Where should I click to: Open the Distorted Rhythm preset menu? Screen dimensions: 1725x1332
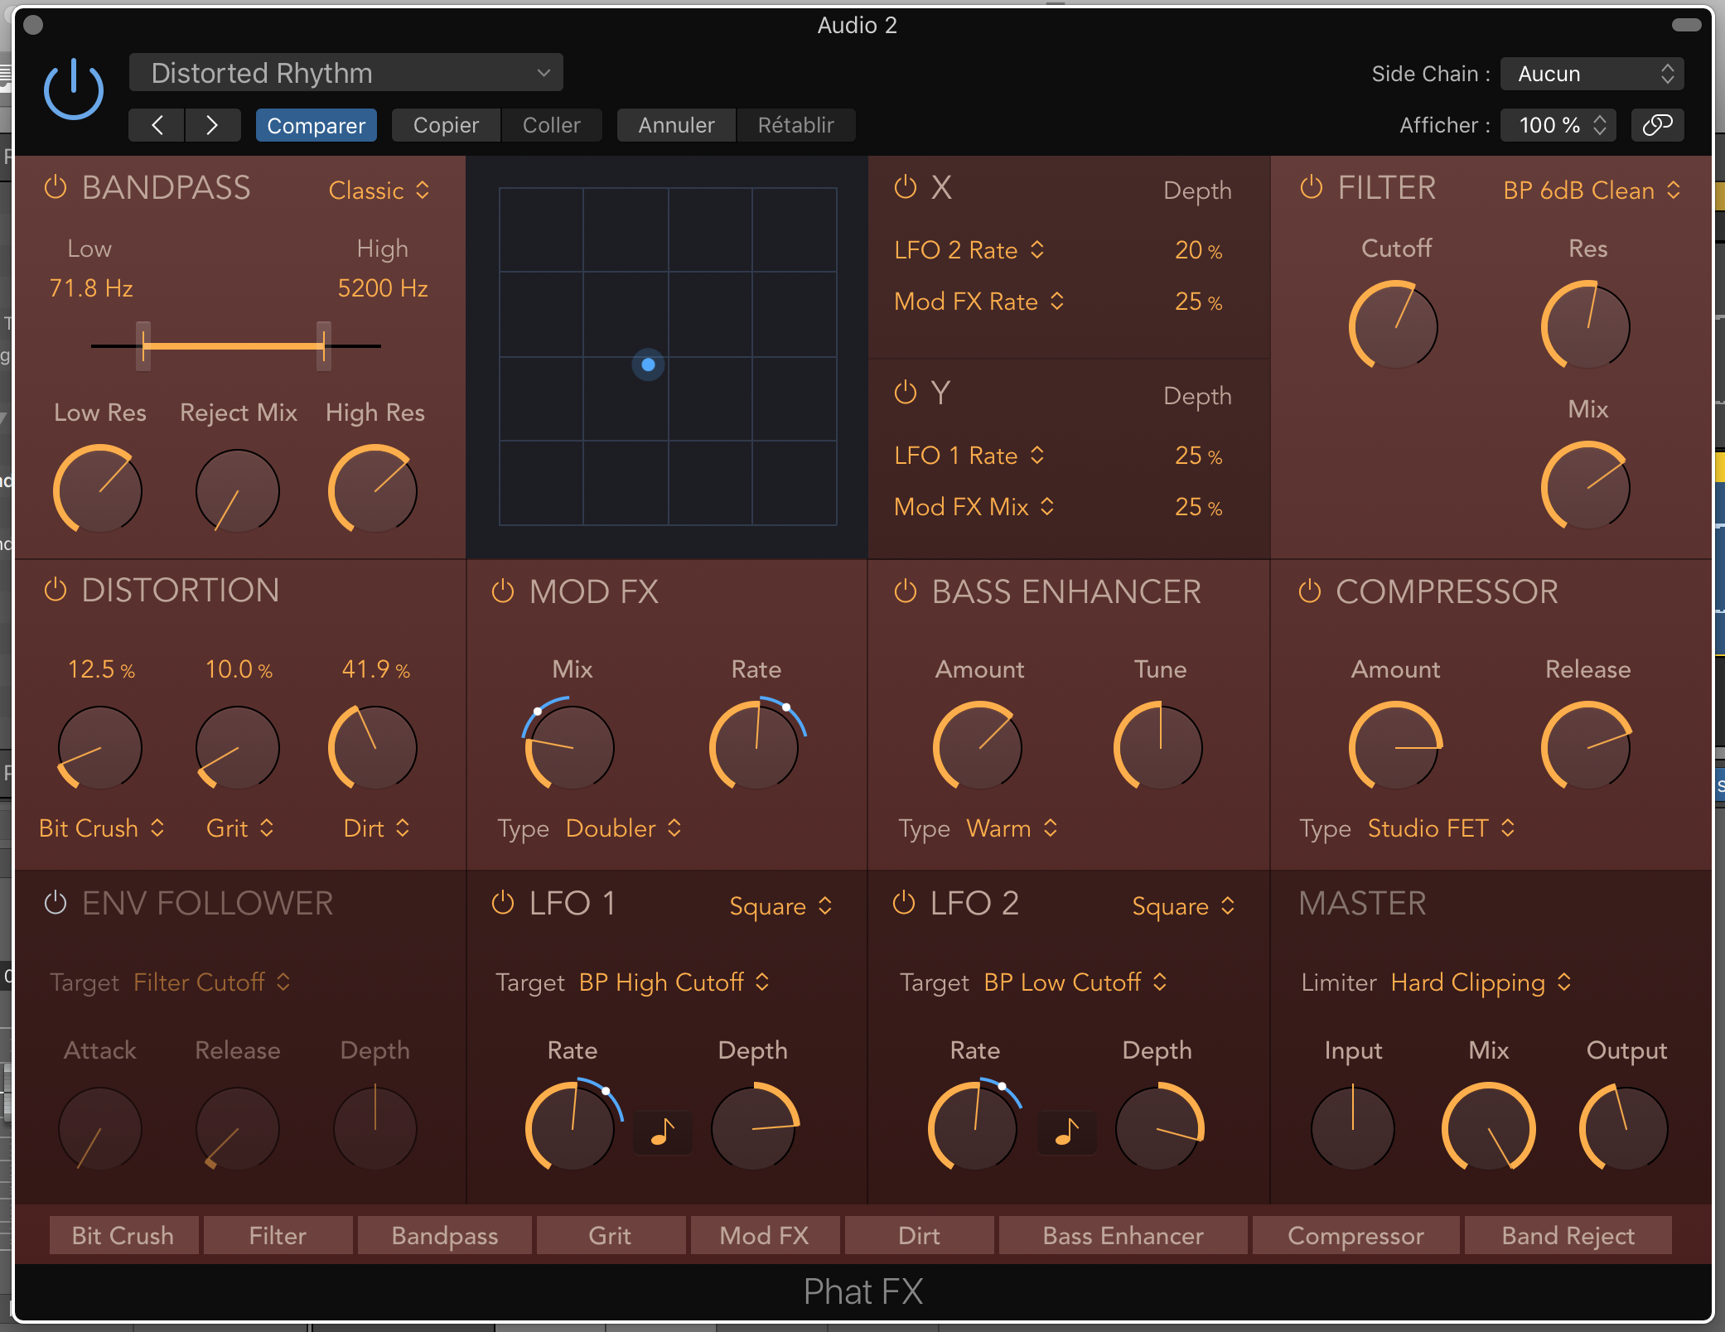click(346, 73)
